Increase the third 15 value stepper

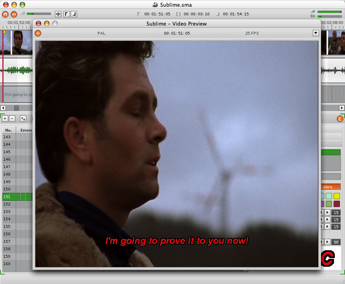pyautogui.click(x=327, y=226)
